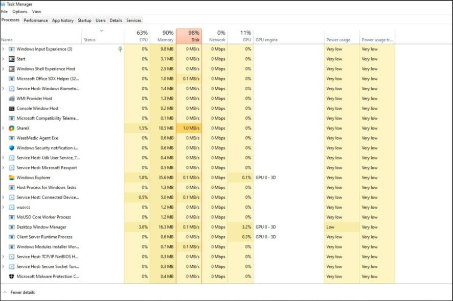453x301 pixels.
Task: Expand Service Host: Udk User Service
Action: [3, 158]
